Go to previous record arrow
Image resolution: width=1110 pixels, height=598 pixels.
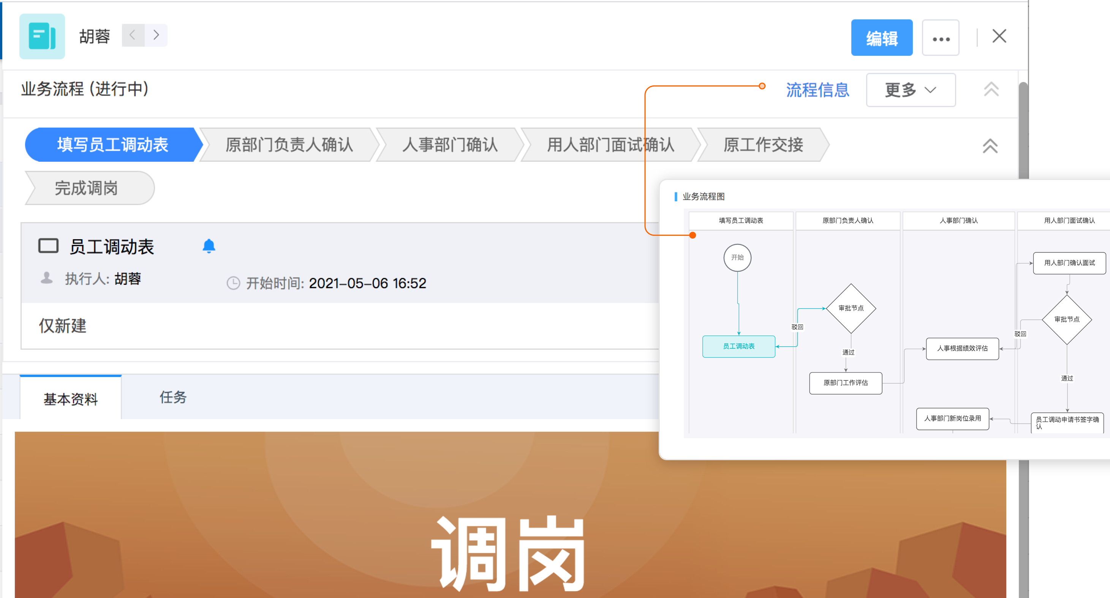133,35
